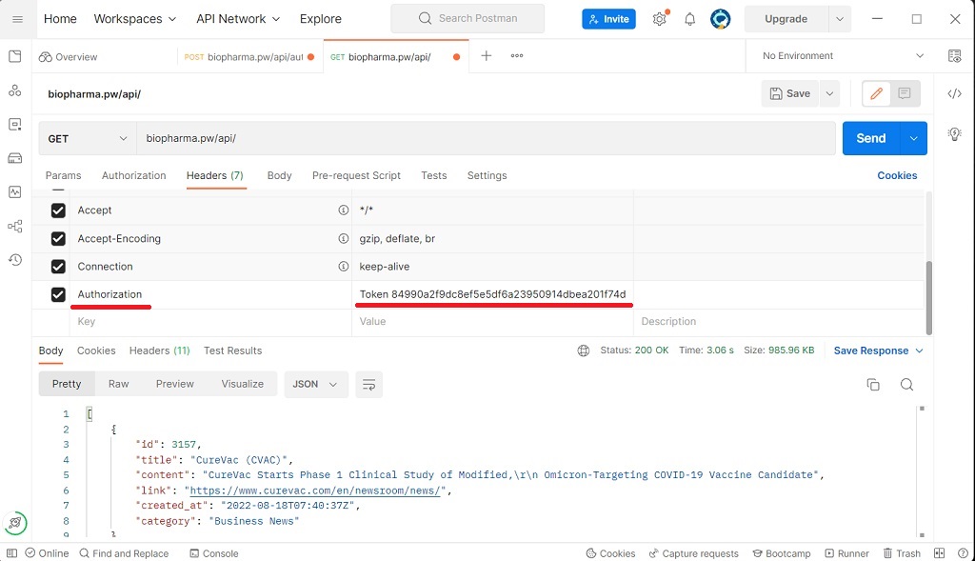Open the Pre-request Script tab

[356, 175]
